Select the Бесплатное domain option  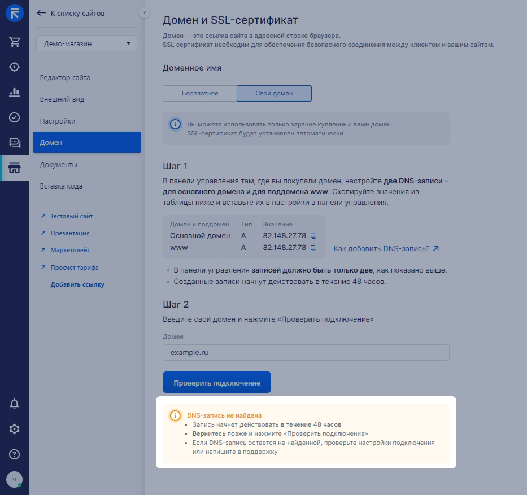tap(199, 93)
